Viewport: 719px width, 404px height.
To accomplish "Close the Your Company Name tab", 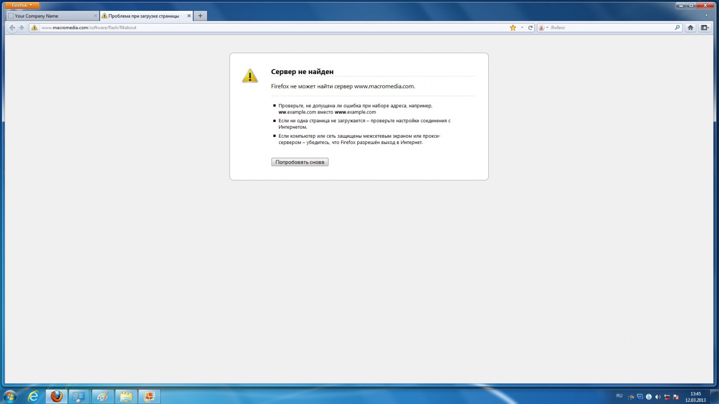I will (x=95, y=16).
